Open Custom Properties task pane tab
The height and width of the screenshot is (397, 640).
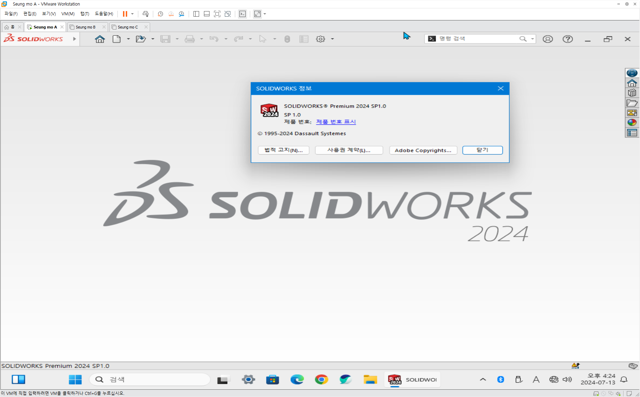[632, 133]
